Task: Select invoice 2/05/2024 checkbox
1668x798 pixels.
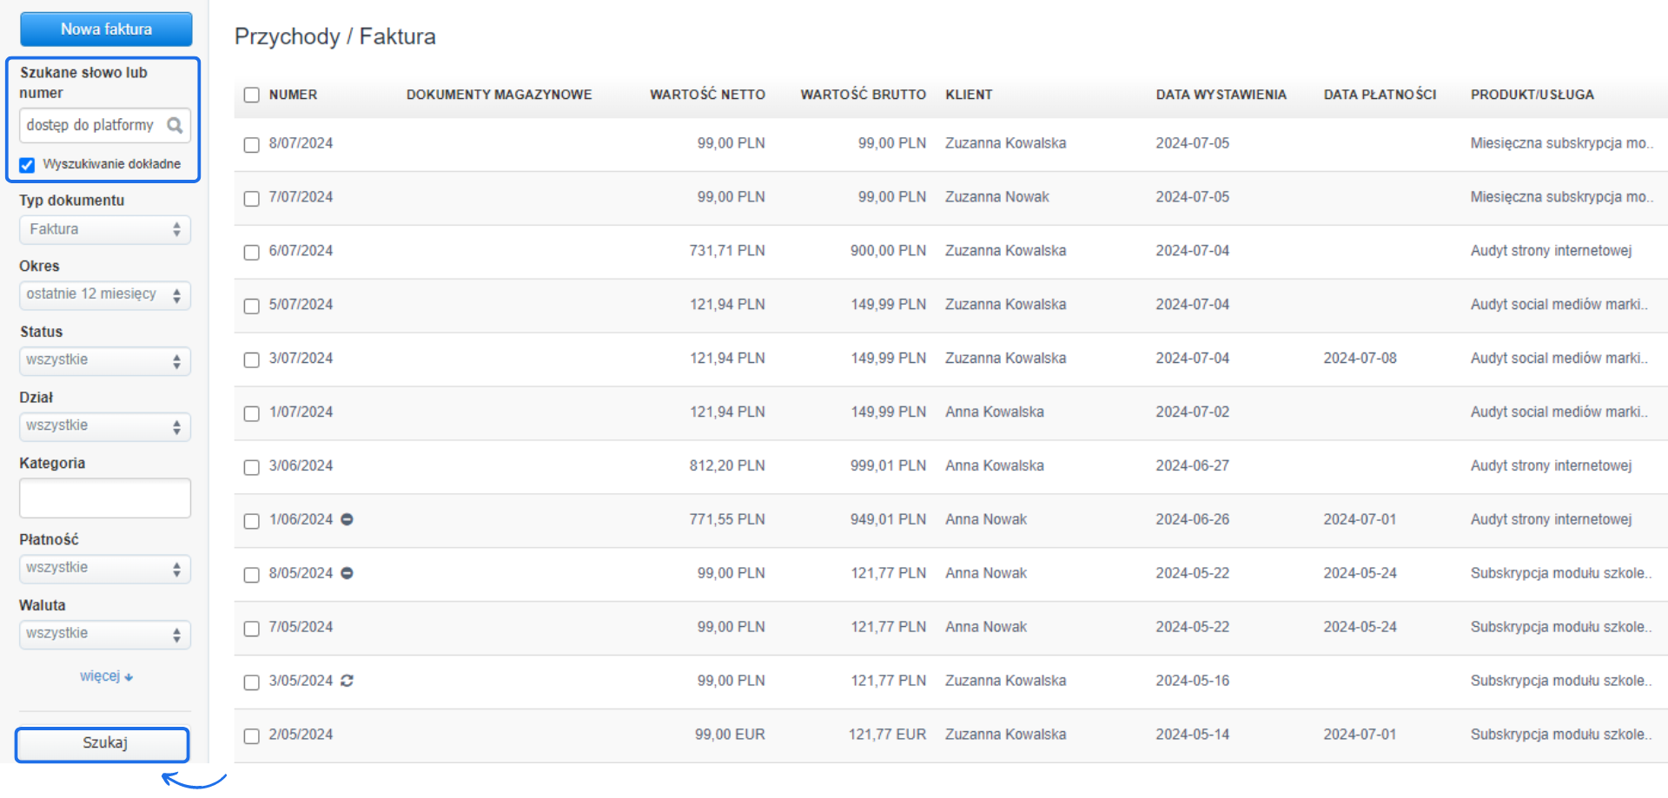Action: click(252, 735)
